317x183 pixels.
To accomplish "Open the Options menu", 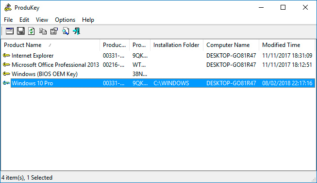I will tap(65, 20).
